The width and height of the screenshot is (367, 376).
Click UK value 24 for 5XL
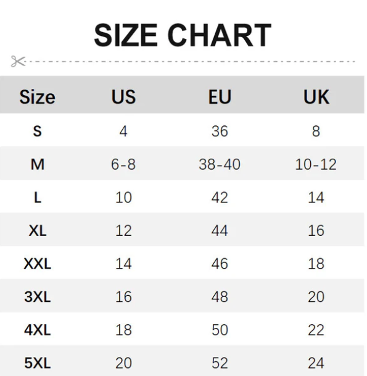316,363
